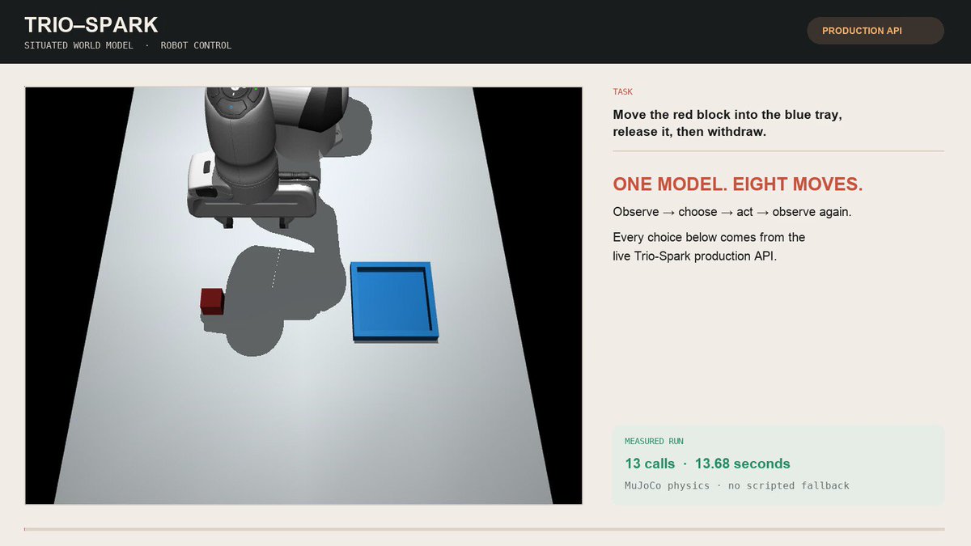Click the "SITUATED WORLD MODEL · ROBOT CONTROL" subtitle
Screen dimensions: 971x546
pos(128,45)
